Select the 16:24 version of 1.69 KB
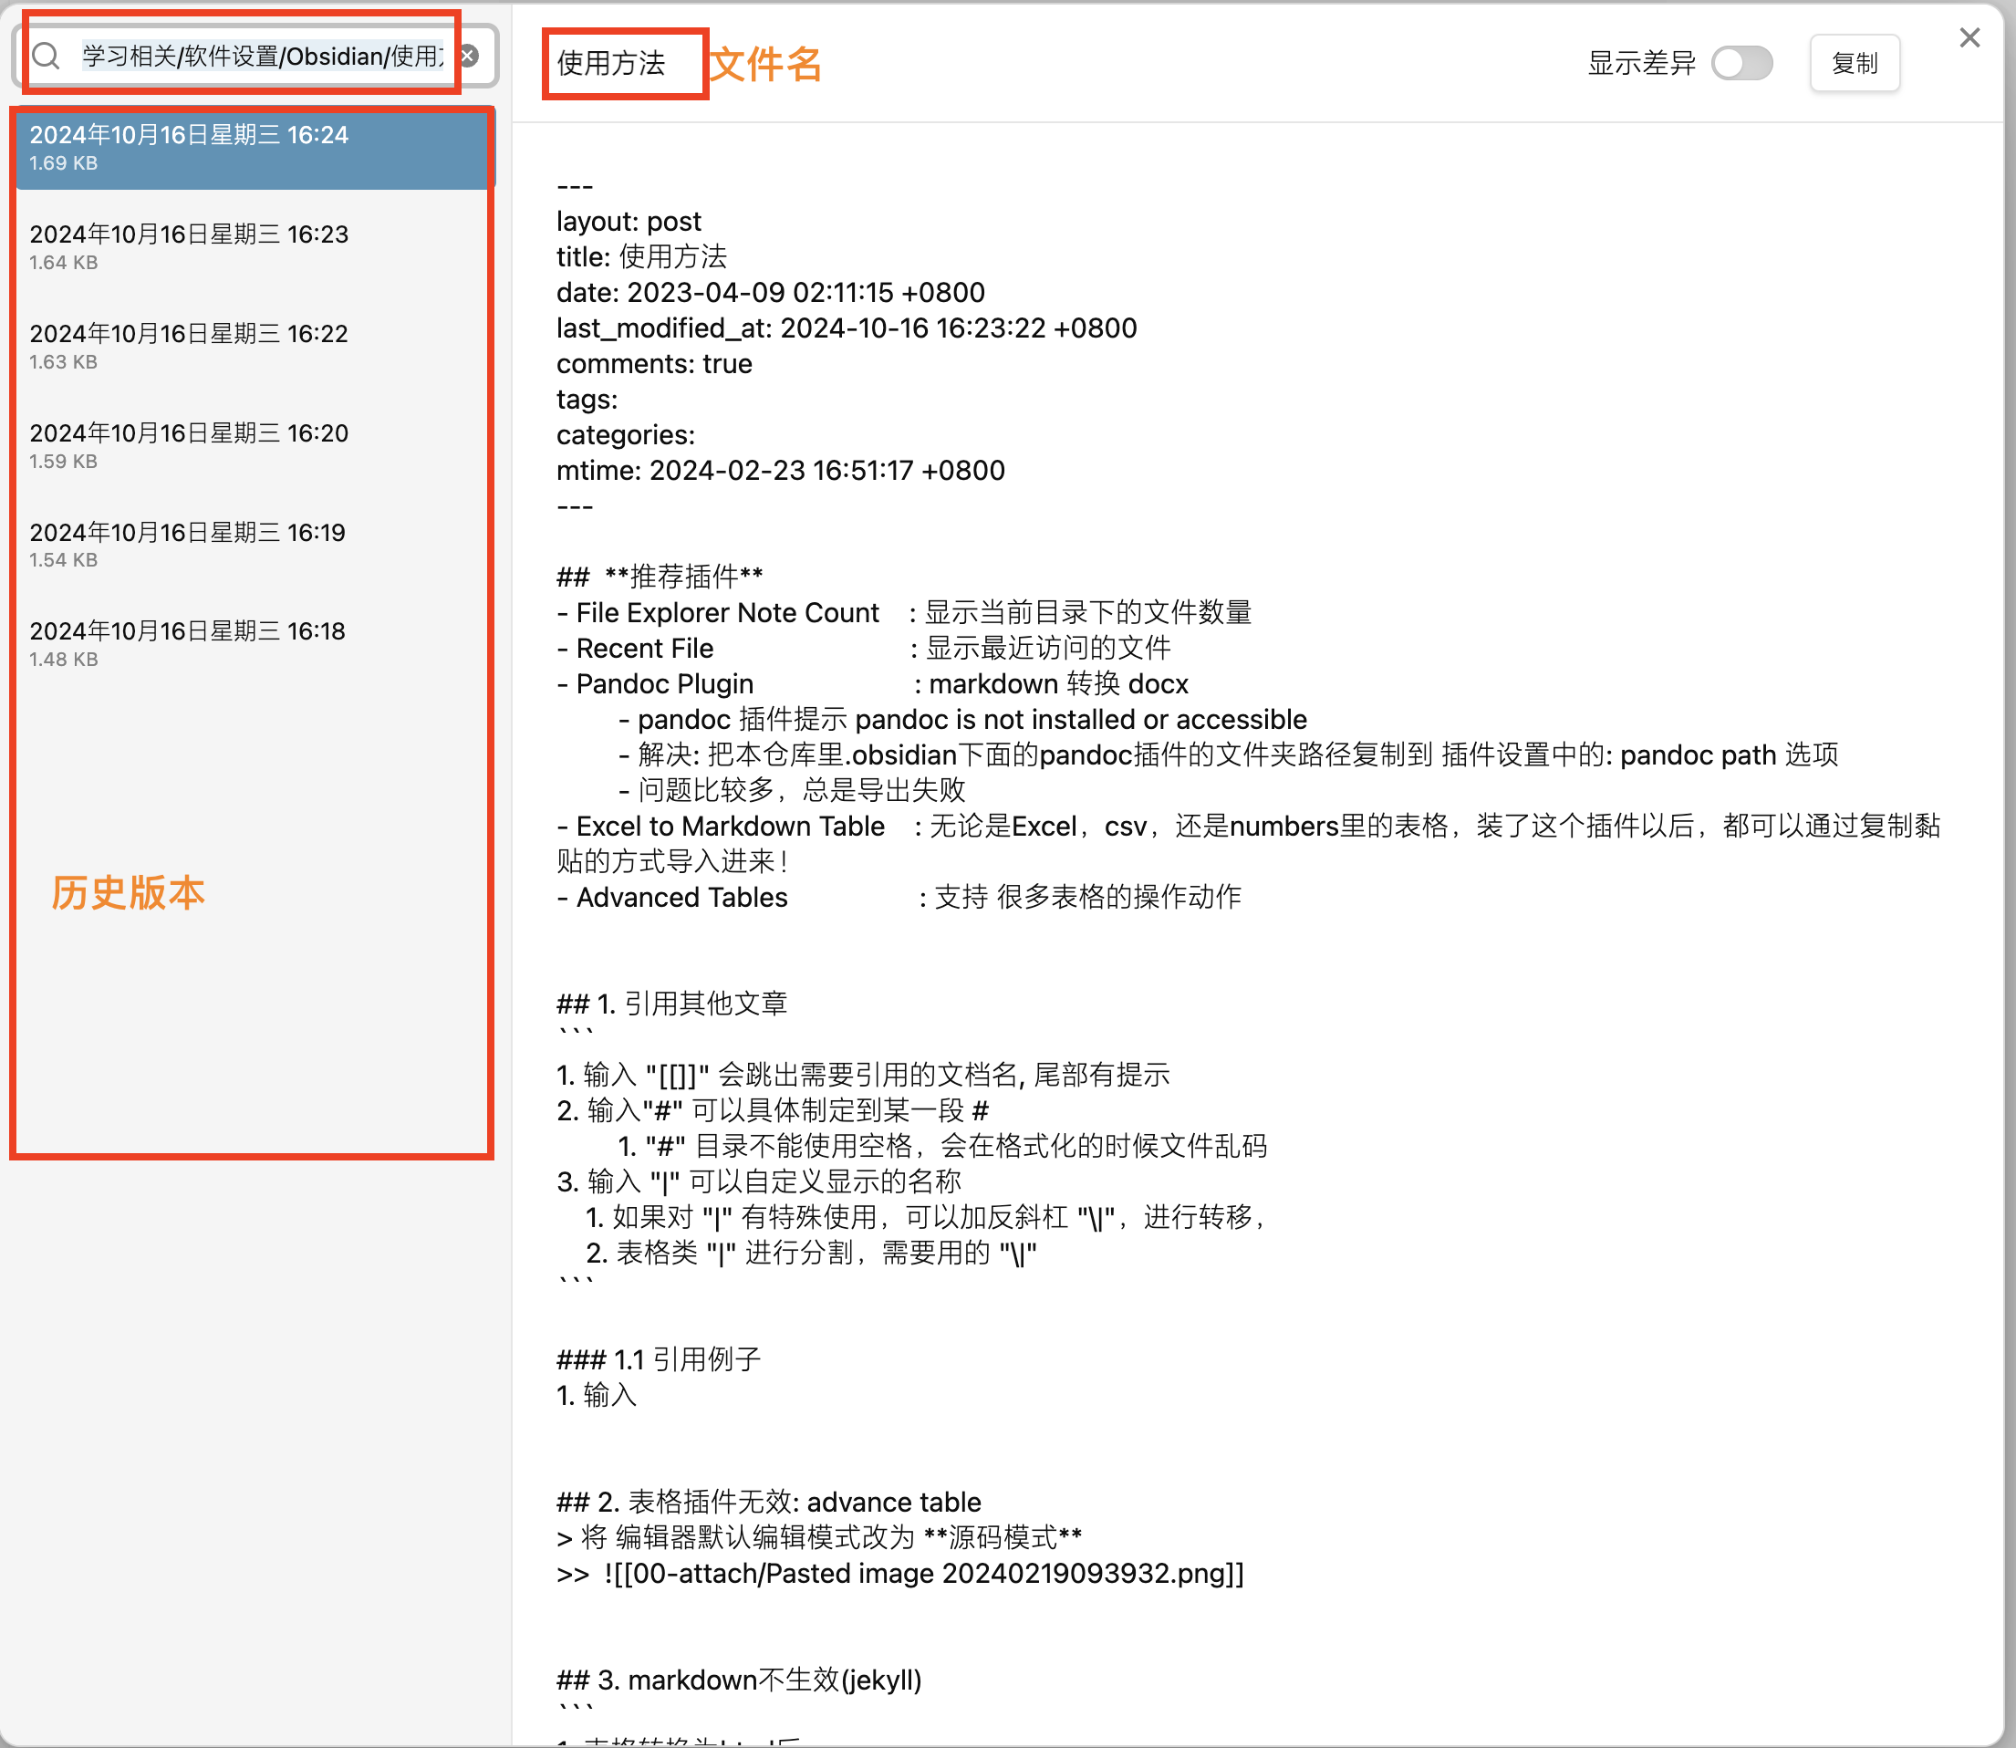Image resolution: width=2016 pixels, height=1748 pixels. click(254, 147)
